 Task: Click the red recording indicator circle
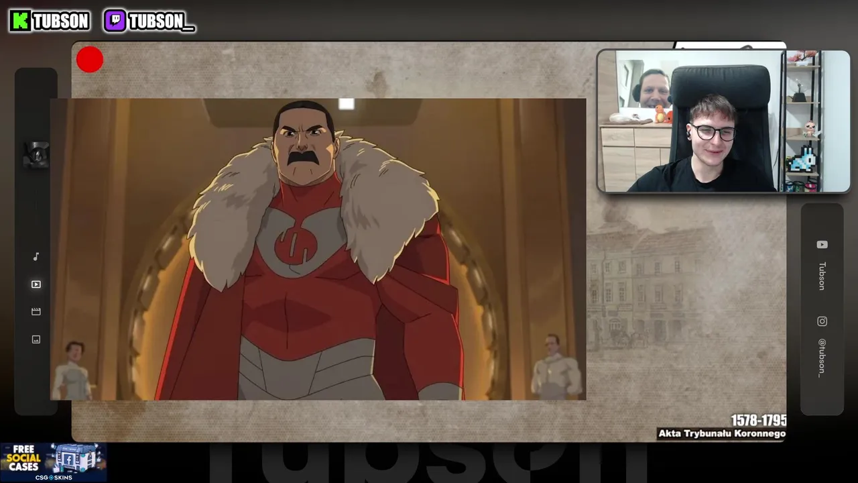pos(90,60)
